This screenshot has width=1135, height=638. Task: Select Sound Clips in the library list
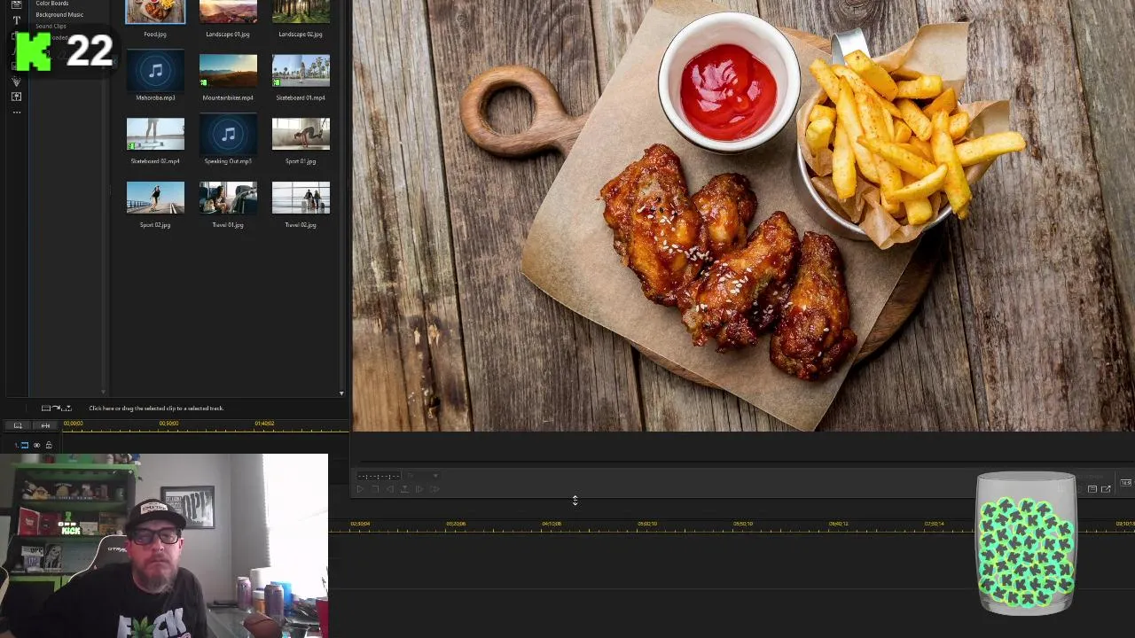pyautogui.click(x=51, y=26)
